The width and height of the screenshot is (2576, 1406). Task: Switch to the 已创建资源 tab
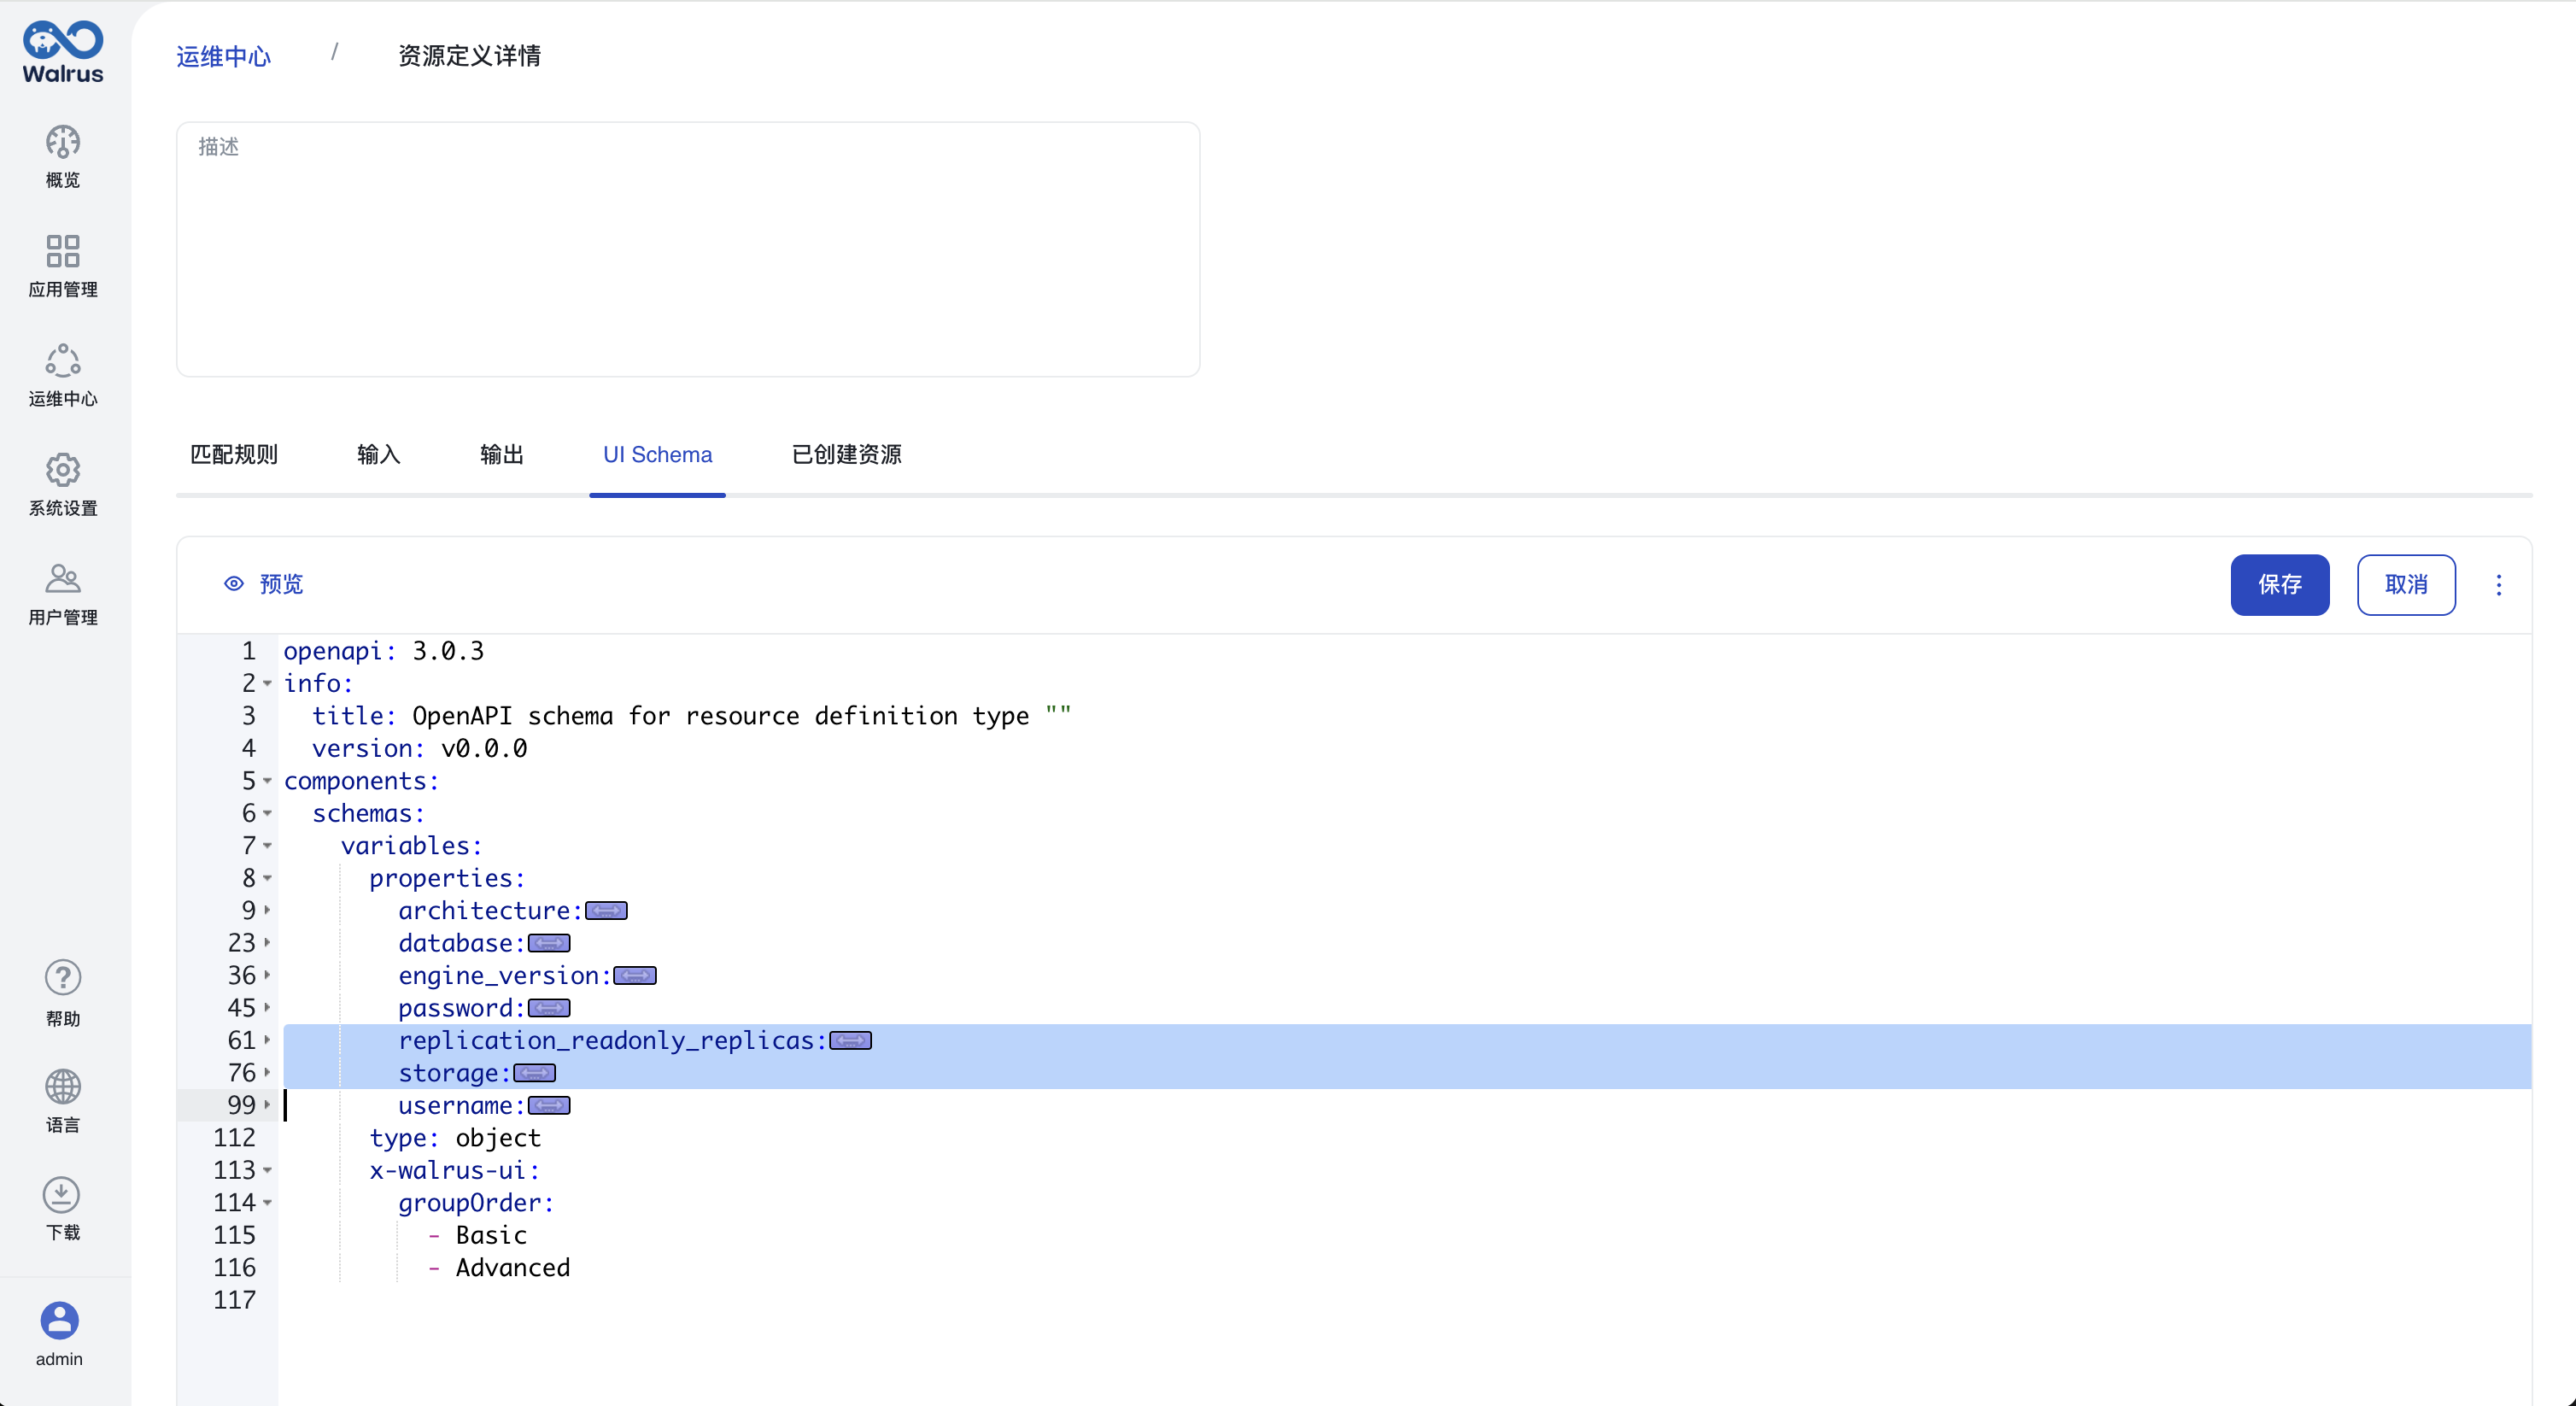tap(847, 454)
